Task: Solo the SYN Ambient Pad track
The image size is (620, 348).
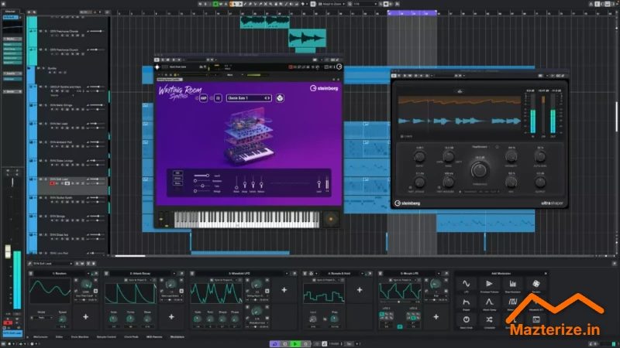Action: pos(46,142)
